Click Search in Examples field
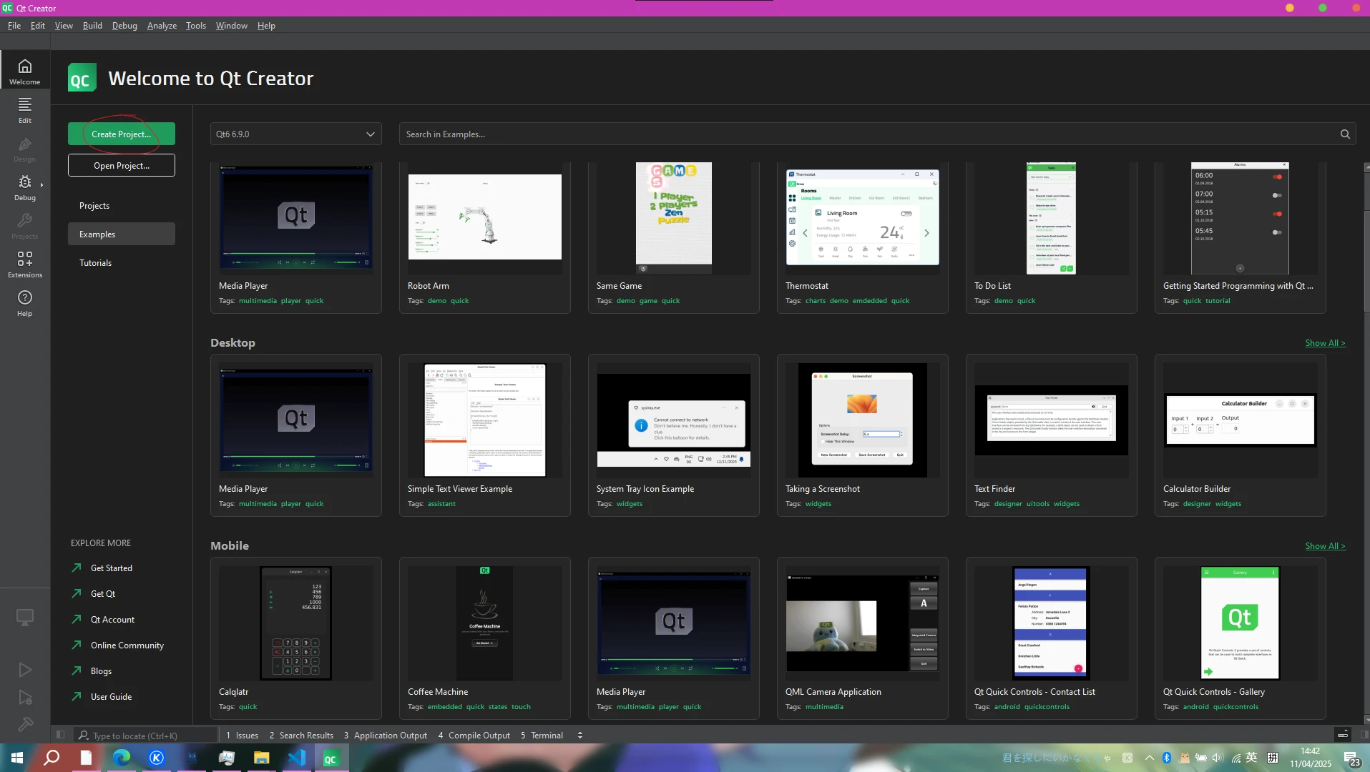The image size is (1370, 772). [877, 134]
